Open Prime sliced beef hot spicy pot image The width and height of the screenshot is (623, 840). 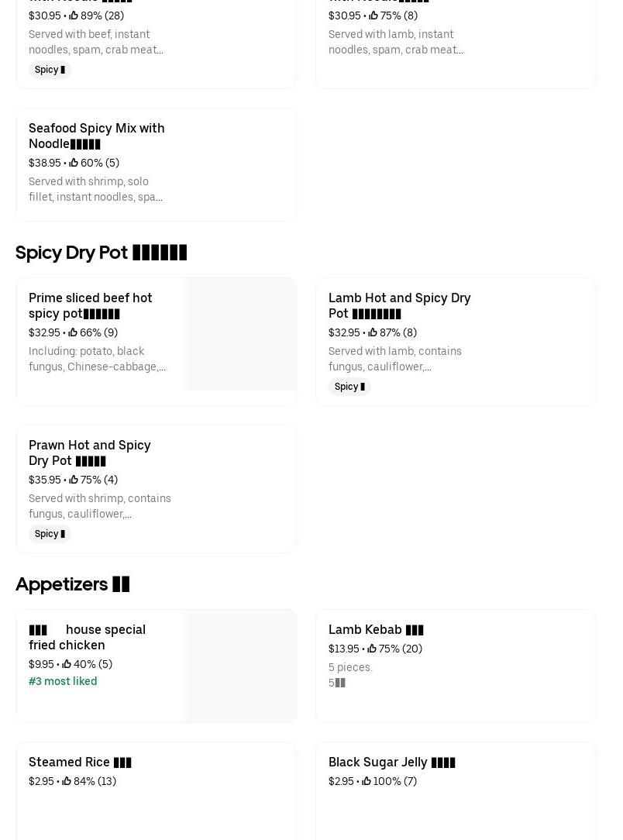[x=239, y=335]
